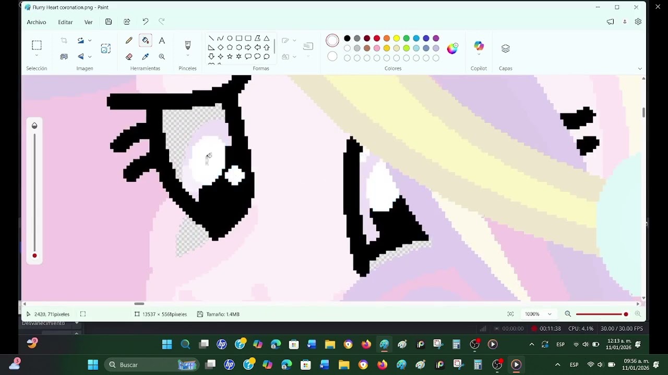
Task: Click the flip image icon
Action: click(x=80, y=56)
